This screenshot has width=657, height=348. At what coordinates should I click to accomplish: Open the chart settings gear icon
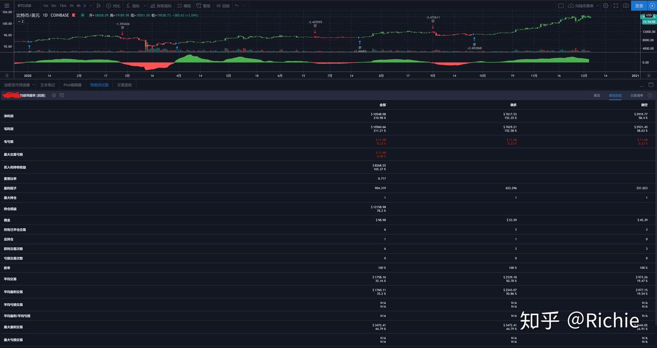point(605,5)
